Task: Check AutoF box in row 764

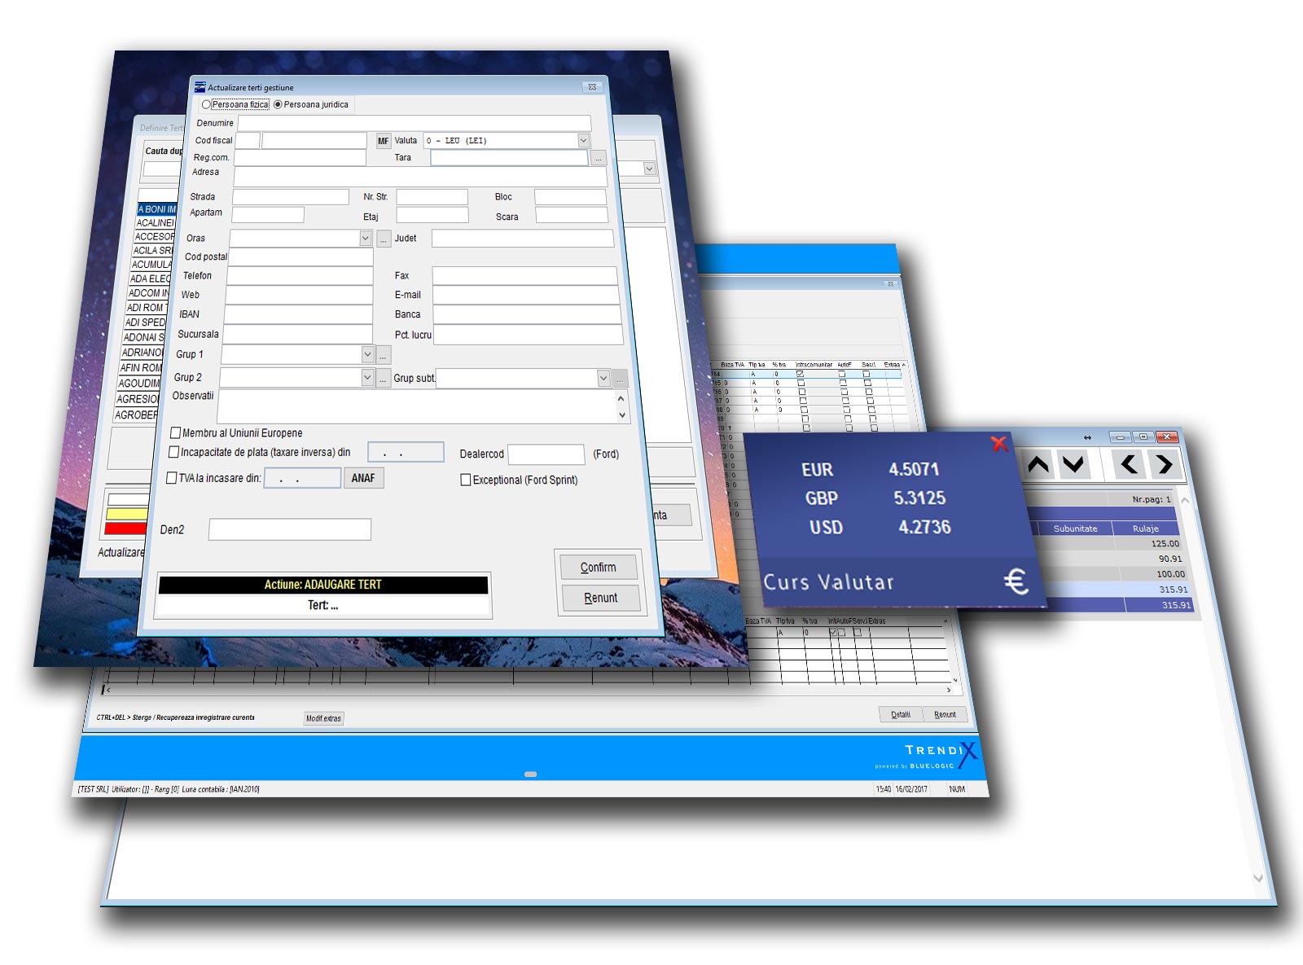Action: [x=842, y=374]
